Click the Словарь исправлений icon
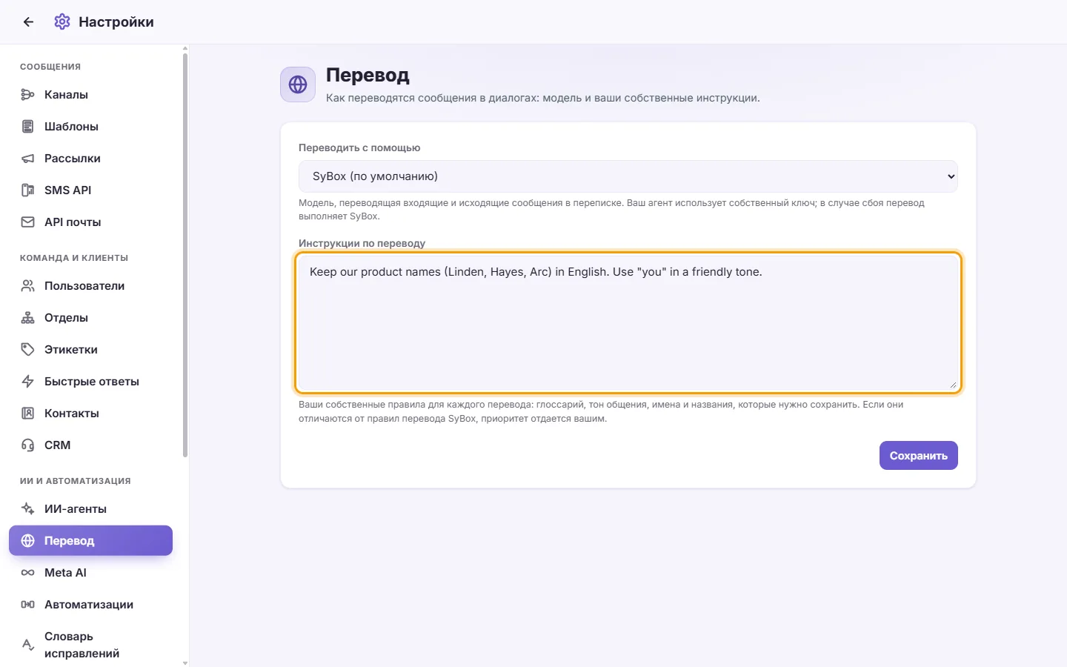 [x=28, y=645]
